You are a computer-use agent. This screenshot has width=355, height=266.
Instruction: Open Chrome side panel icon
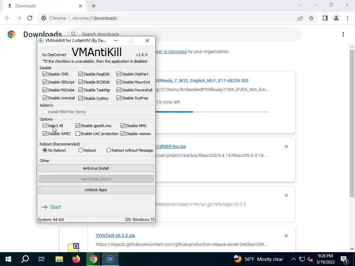pyautogui.click(x=325, y=18)
